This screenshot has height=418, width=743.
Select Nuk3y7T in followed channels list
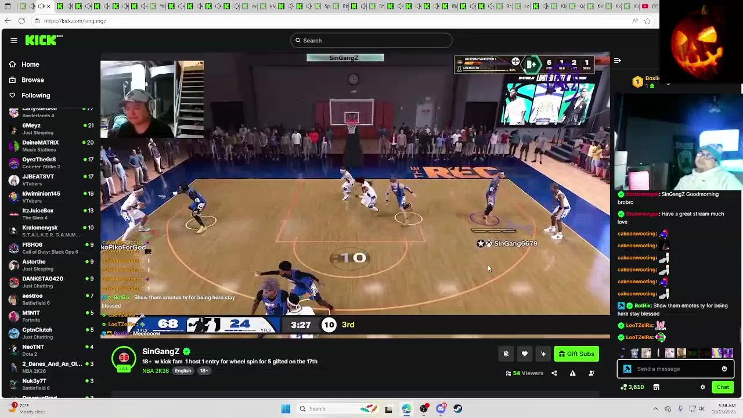click(51, 384)
